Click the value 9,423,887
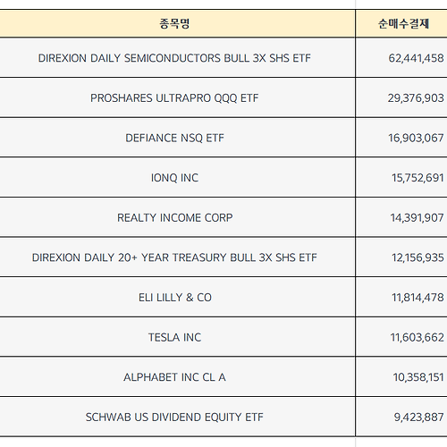 [419, 417]
